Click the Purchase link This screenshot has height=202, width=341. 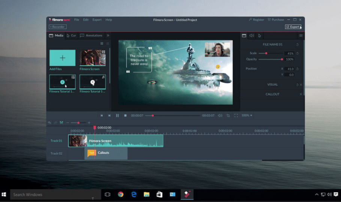click(276, 20)
